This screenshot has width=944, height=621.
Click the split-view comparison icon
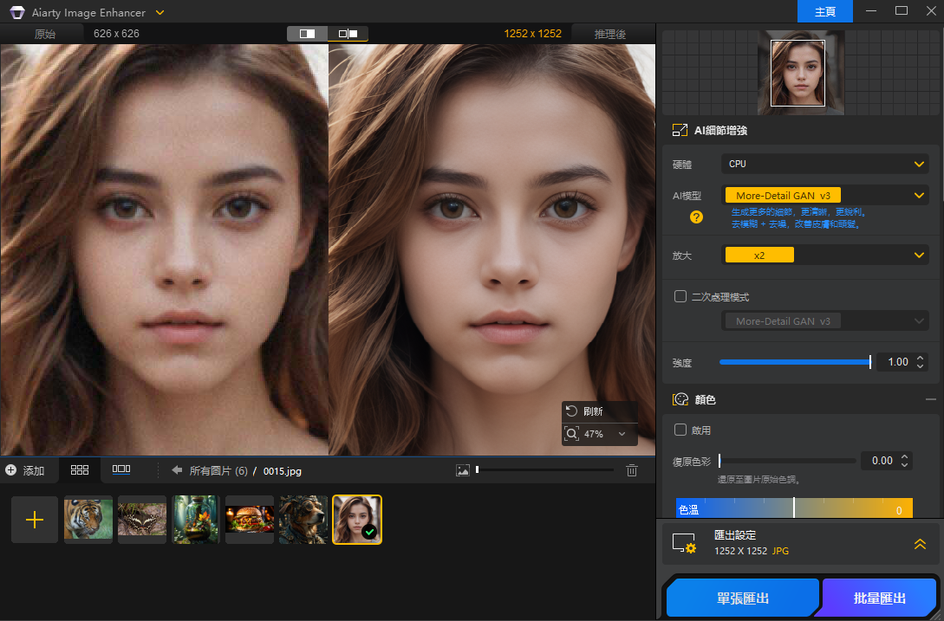[308, 34]
